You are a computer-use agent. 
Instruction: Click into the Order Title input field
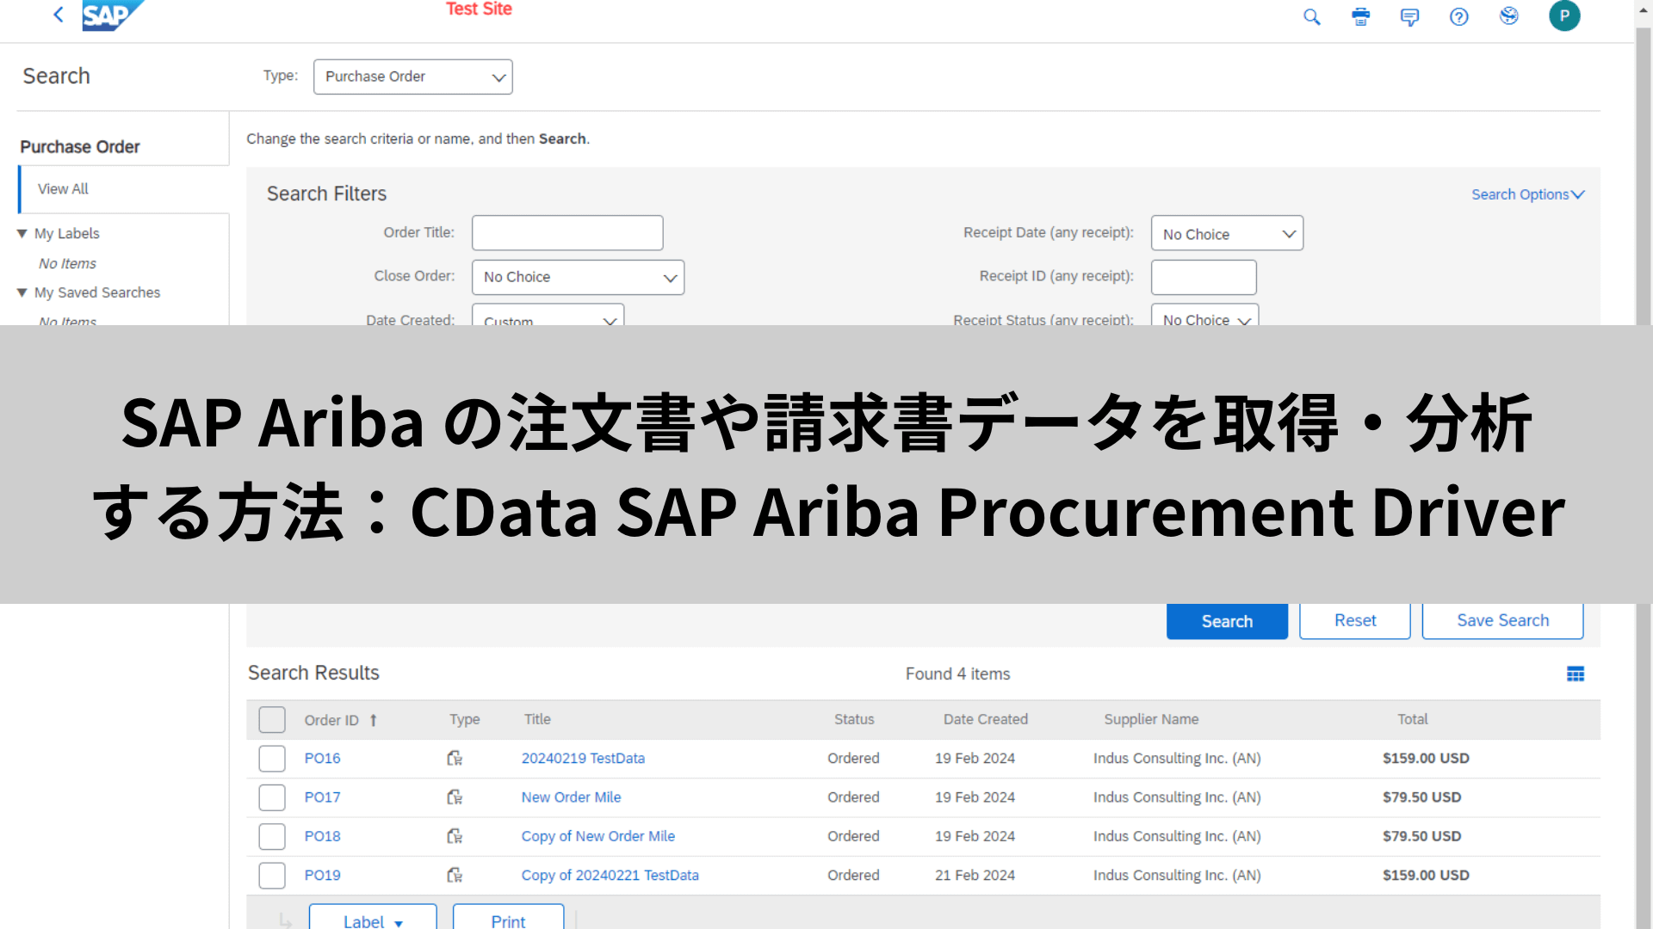567,232
